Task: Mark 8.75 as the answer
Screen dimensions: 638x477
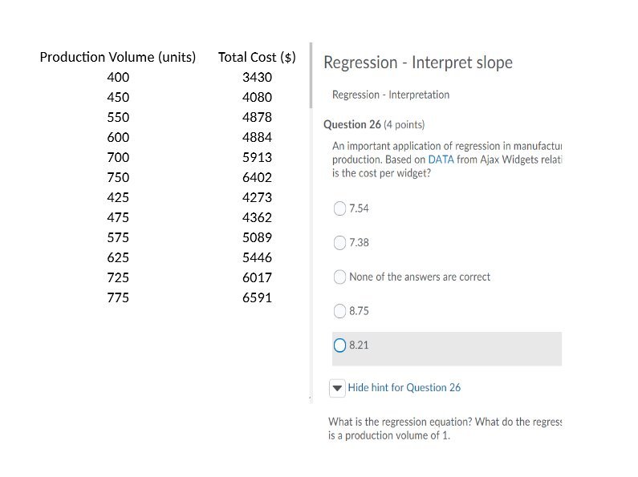Action: (x=339, y=311)
